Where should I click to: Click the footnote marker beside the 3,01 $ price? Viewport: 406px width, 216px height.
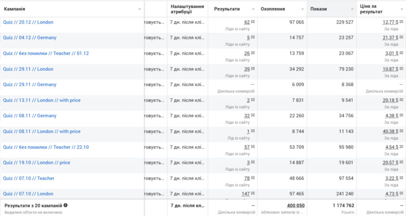tap(401, 53)
